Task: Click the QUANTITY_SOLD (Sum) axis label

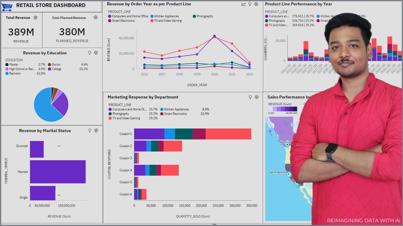Action: tap(193, 216)
